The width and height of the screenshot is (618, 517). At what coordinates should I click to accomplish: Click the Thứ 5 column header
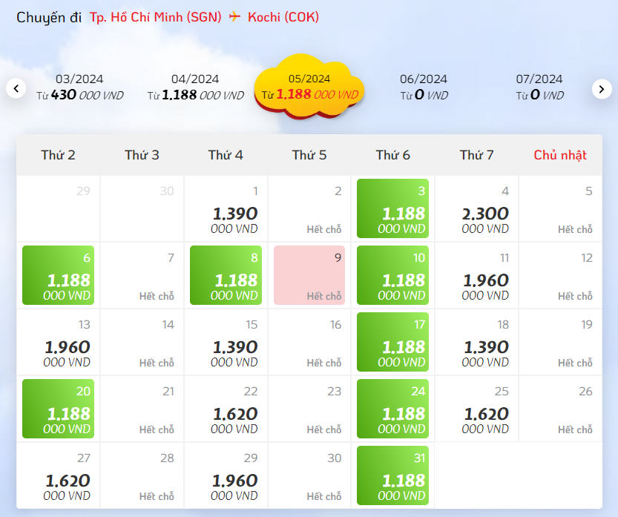click(309, 155)
